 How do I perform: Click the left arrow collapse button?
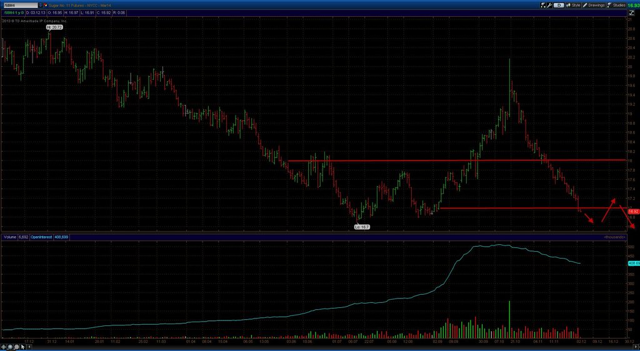click(29, 347)
